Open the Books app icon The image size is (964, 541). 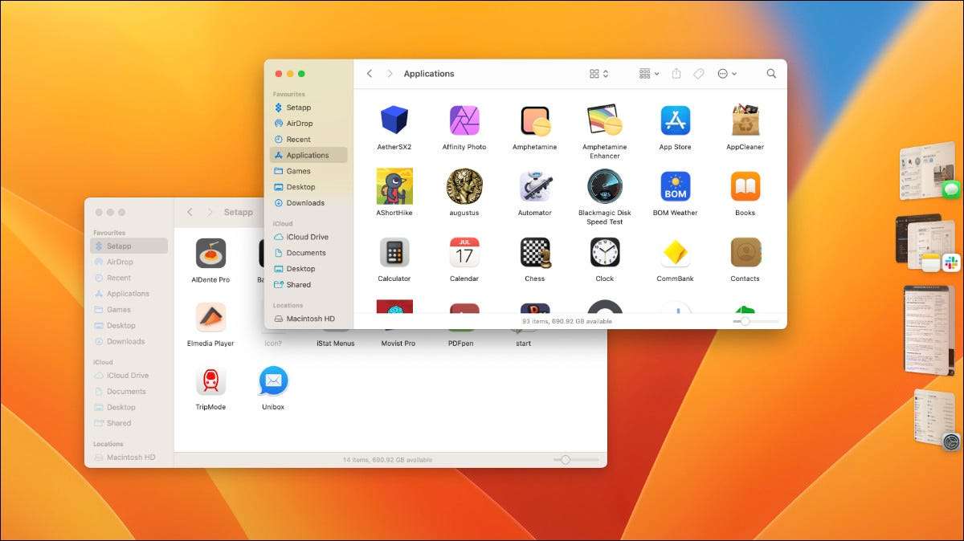click(x=745, y=186)
